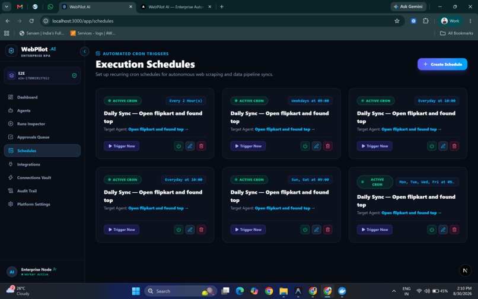Open a new browser tab

[x=222, y=7]
